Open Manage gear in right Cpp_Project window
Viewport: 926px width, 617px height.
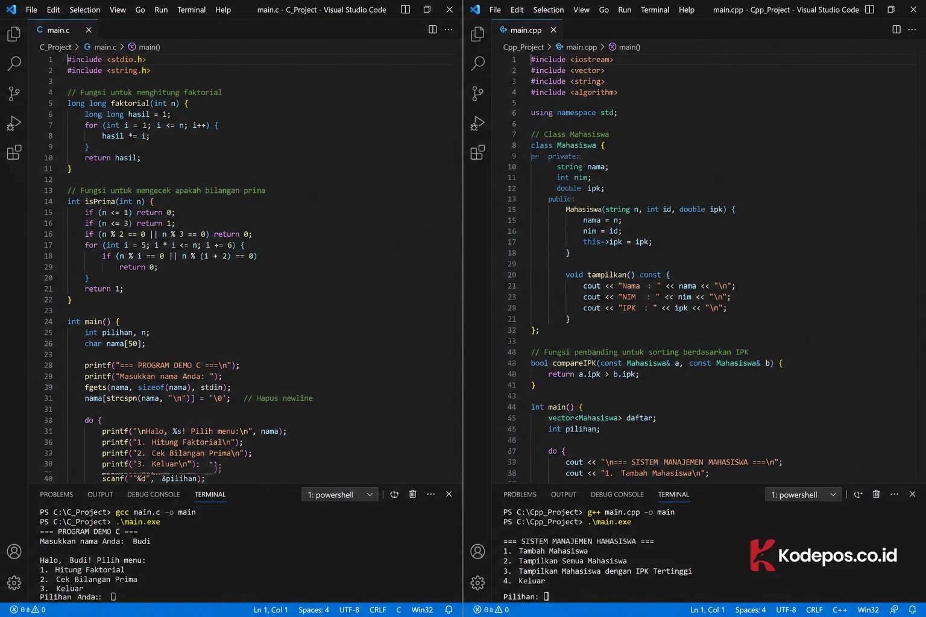(477, 583)
